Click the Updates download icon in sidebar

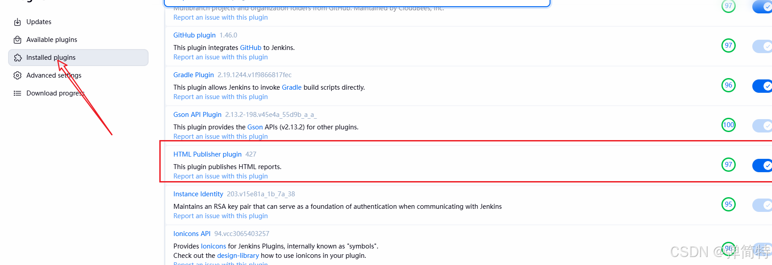pyautogui.click(x=17, y=22)
